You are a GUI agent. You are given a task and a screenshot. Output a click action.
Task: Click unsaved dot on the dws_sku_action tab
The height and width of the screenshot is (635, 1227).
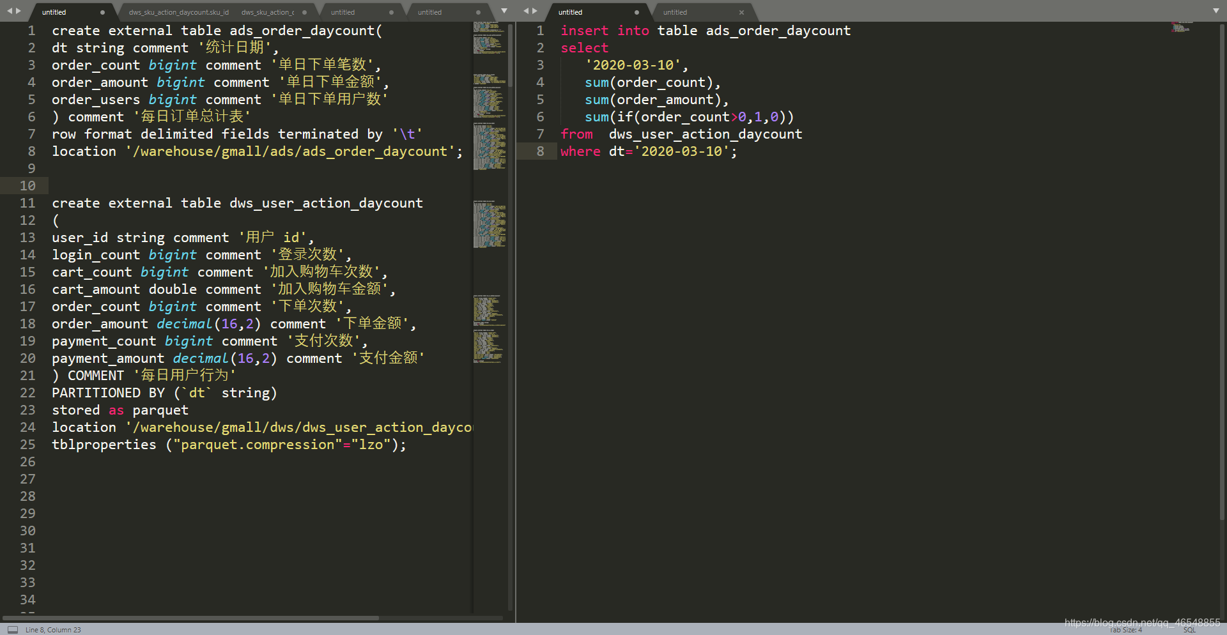click(304, 12)
